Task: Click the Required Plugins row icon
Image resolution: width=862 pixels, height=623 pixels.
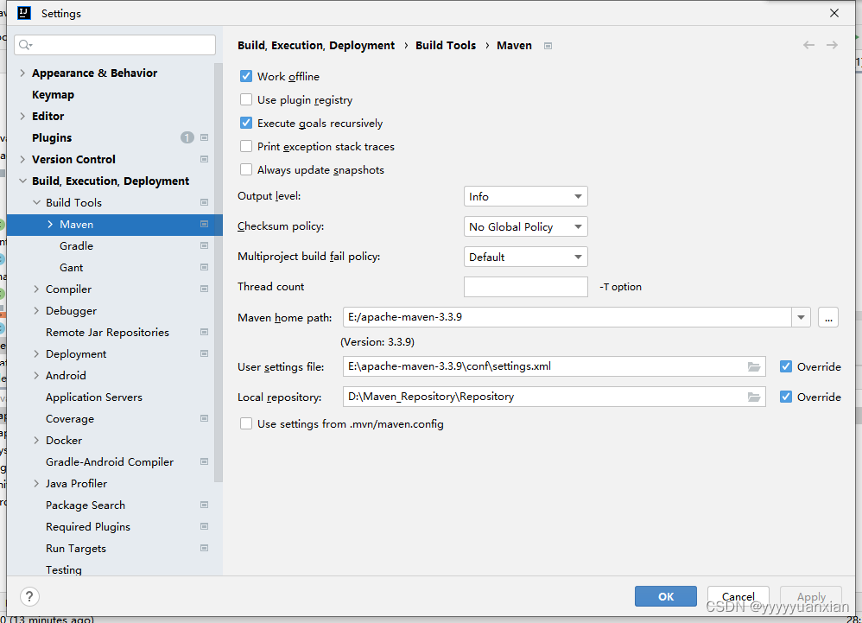Action: coord(204,527)
